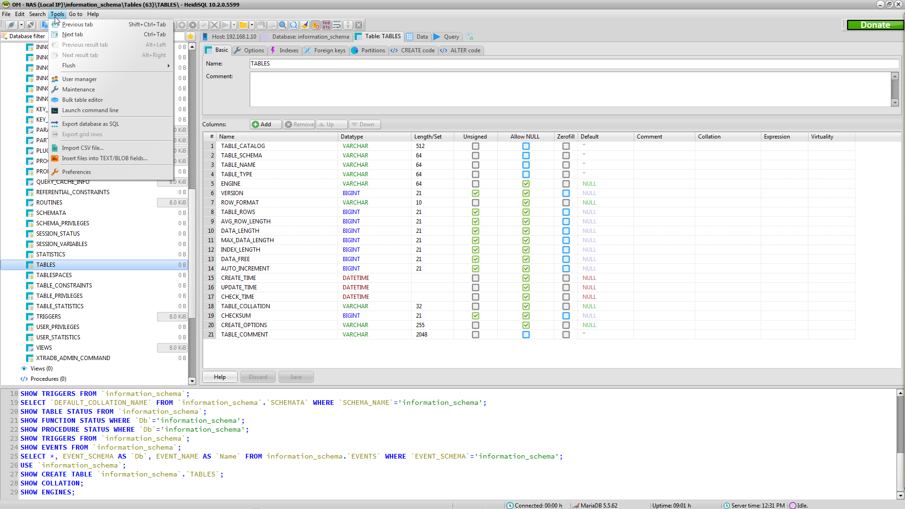Click the wrap long lines toolbar icon
Screen dimensions: 905x509
point(337,25)
